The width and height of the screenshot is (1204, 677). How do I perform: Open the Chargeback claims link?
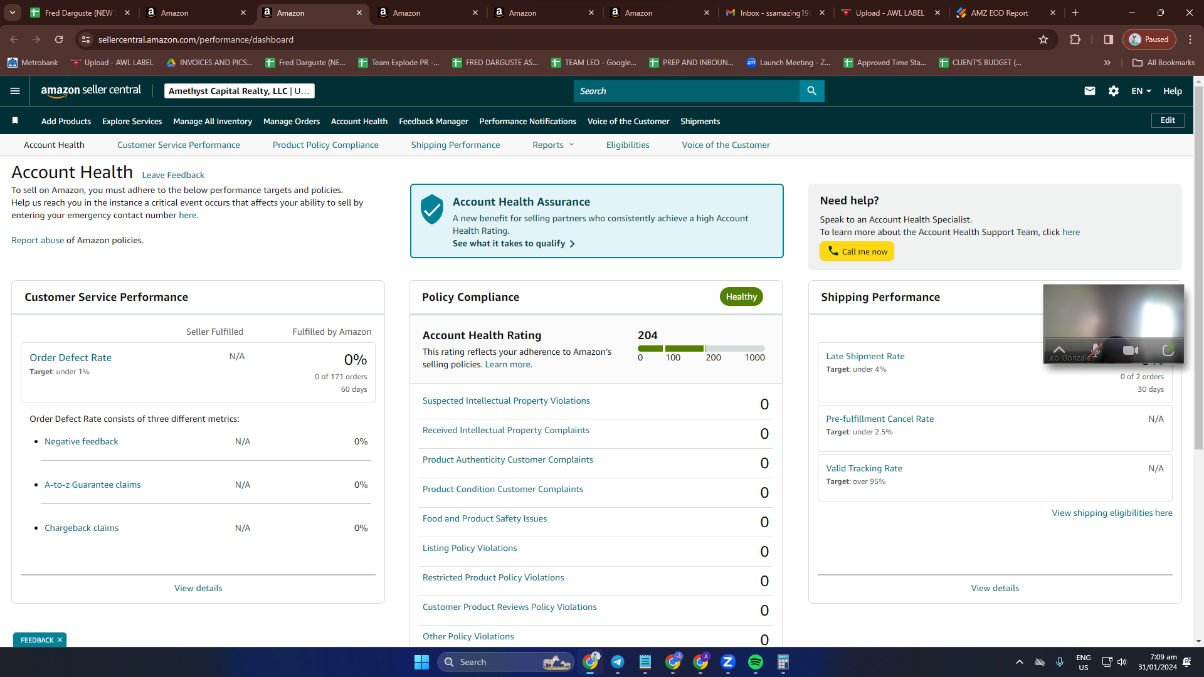[82, 528]
